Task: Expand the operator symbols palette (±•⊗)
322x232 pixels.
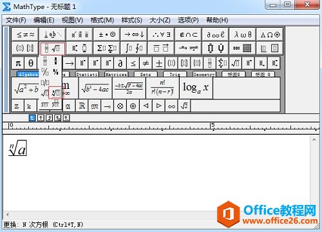Action: click(x=107, y=34)
